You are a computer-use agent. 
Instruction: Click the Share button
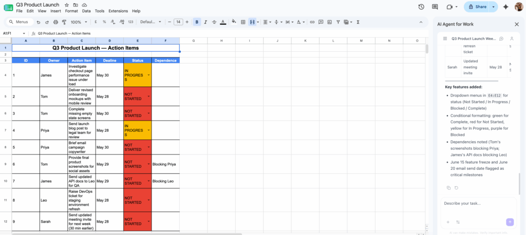477,7
